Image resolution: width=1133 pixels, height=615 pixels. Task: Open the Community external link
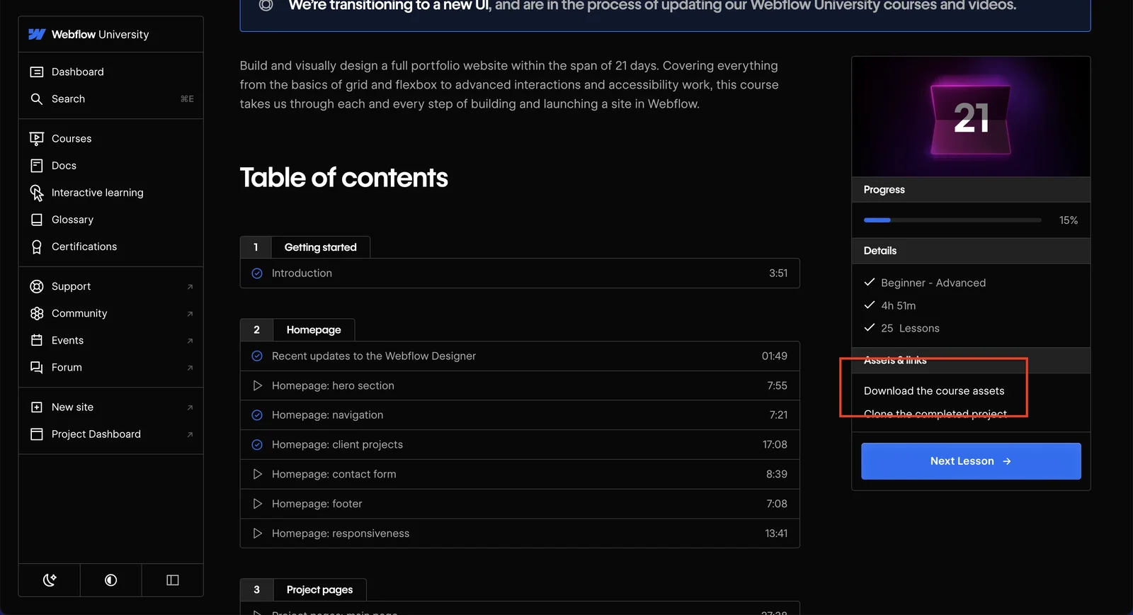pyautogui.click(x=110, y=313)
